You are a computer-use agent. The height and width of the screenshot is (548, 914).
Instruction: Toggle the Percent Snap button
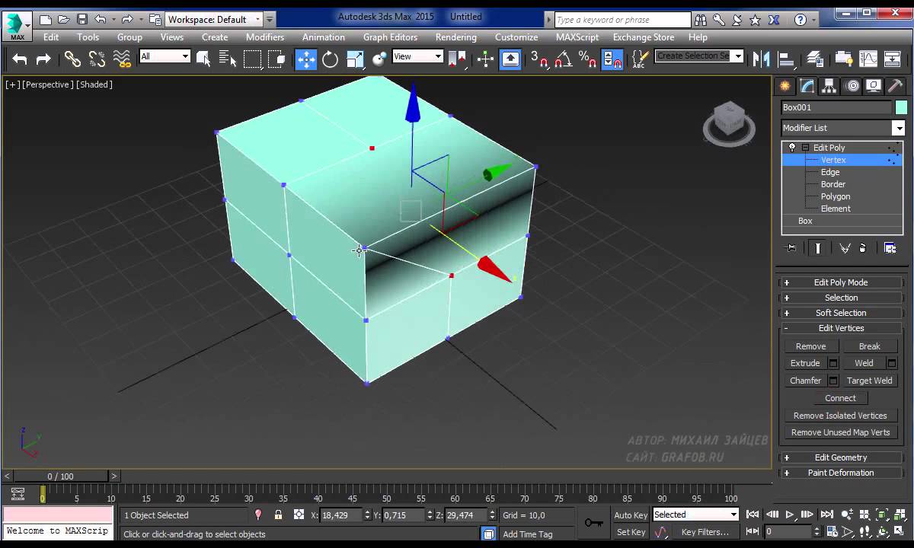(x=587, y=59)
